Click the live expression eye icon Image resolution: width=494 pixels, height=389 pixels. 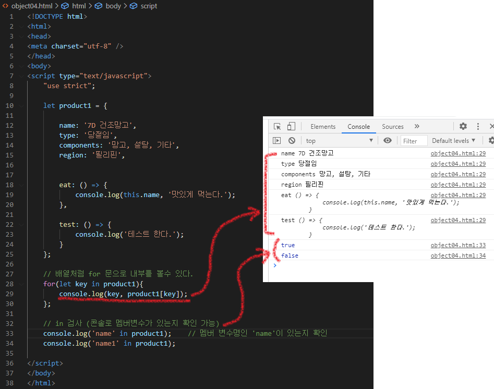coord(388,140)
